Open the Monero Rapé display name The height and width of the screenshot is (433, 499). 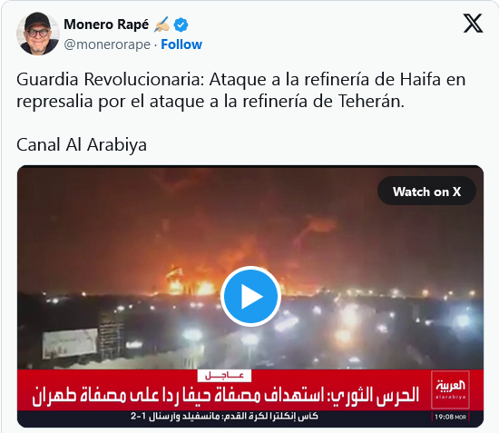106,25
